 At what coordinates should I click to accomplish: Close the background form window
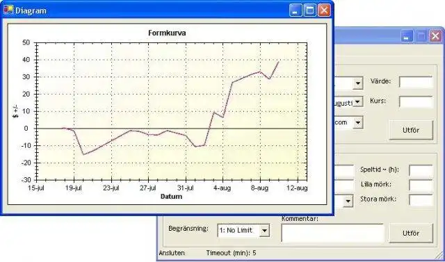[x=435, y=36]
